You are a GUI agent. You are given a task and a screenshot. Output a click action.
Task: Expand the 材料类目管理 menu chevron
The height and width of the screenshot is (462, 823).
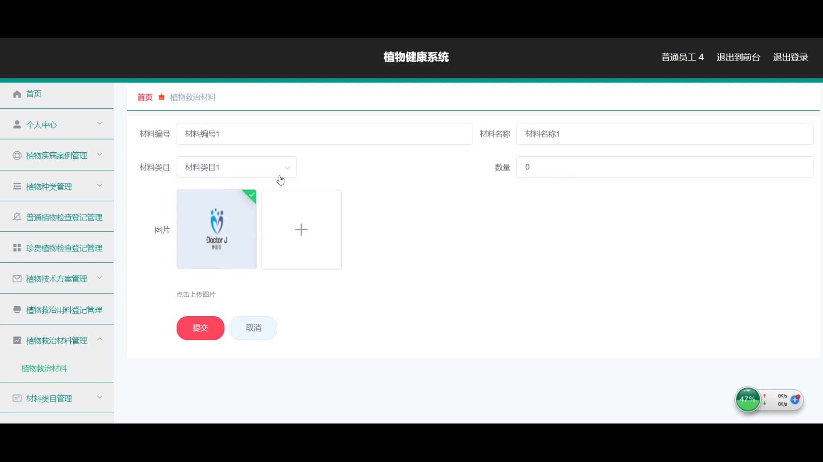99,397
